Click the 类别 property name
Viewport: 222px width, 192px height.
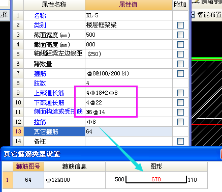point(40,25)
